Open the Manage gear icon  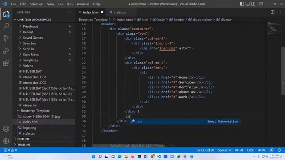point(6,141)
